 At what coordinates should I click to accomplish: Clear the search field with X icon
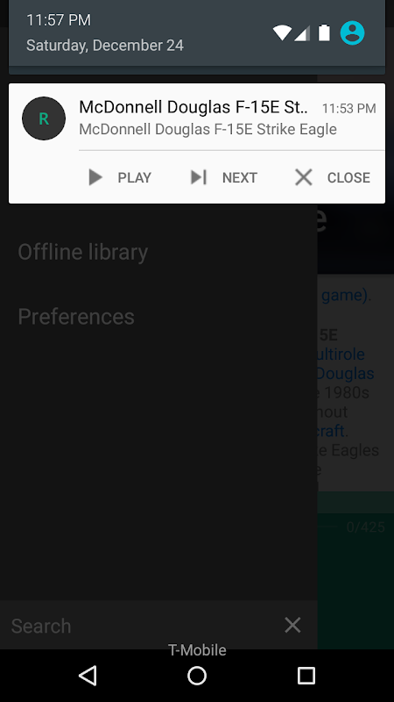point(292,625)
